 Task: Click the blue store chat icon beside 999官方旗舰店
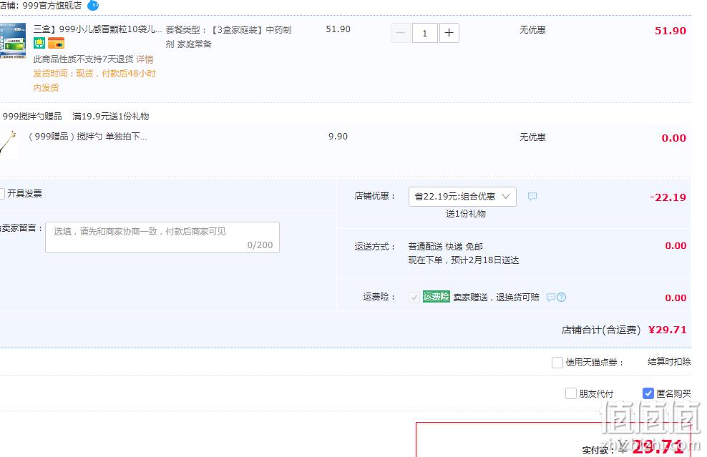tap(93, 6)
